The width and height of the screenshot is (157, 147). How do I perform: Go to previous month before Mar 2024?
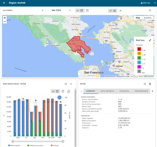point(43,10)
